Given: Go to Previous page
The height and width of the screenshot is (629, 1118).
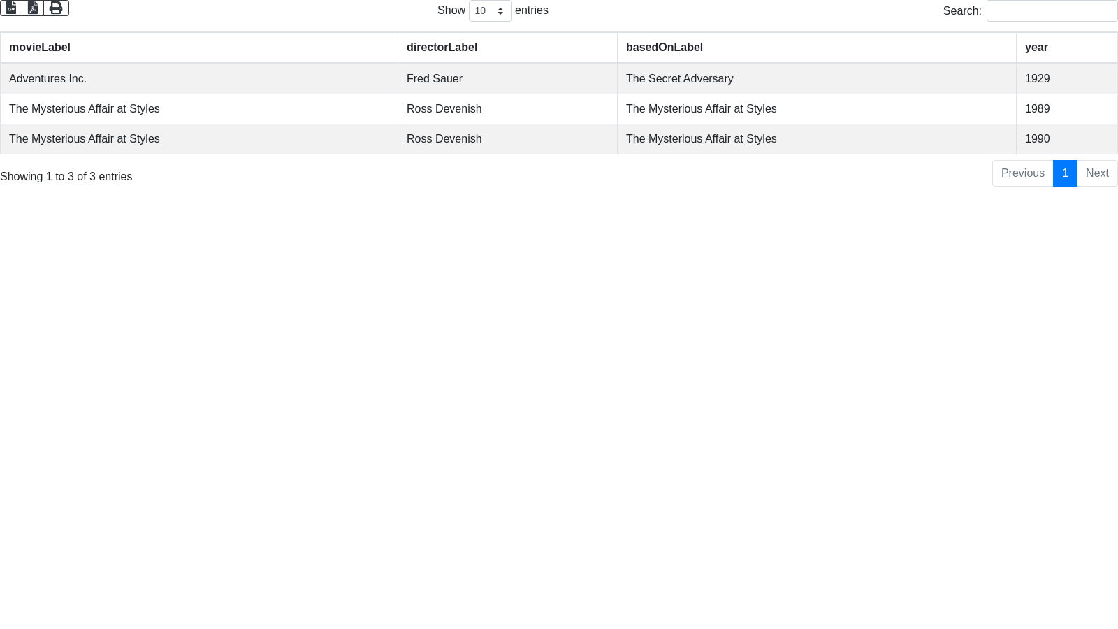Looking at the screenshot, I should (1022, 173).
